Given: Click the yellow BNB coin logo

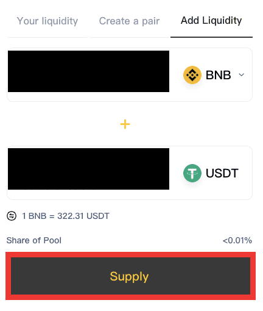Looking at the screenshot, I should pyautogui.click(x=192, y=75).
